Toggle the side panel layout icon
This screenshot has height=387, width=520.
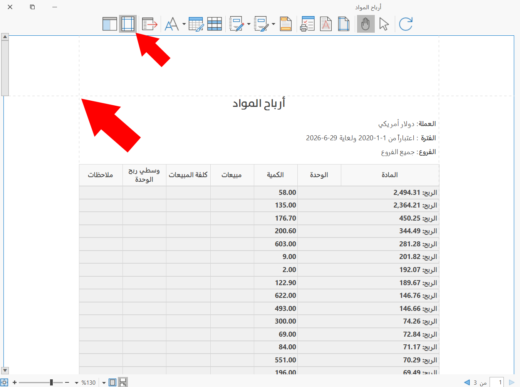(110, 24)
